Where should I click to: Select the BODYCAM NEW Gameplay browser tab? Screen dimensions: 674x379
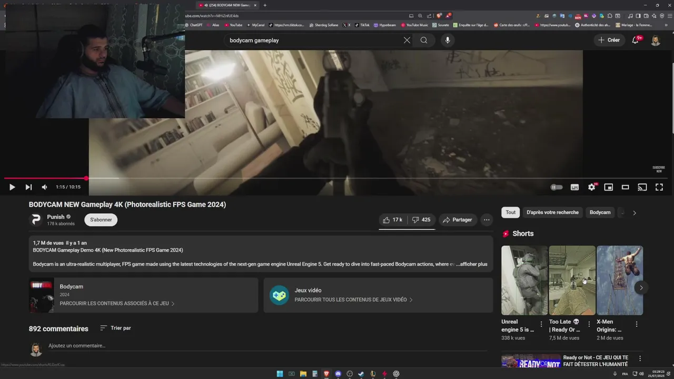pos(227,5)
